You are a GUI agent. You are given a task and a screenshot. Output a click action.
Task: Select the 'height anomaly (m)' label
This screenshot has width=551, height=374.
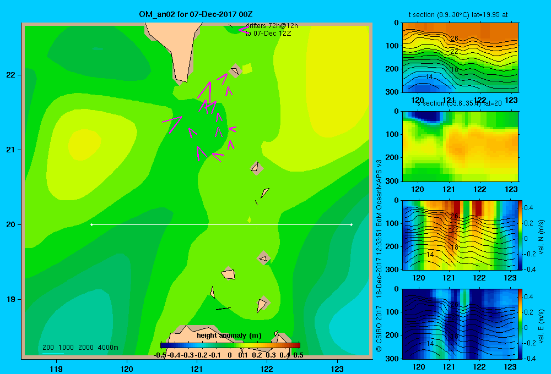[229, 335]
